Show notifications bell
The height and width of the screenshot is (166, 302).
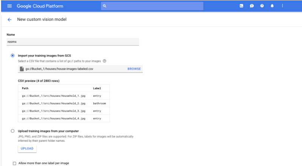click(271, 6)
